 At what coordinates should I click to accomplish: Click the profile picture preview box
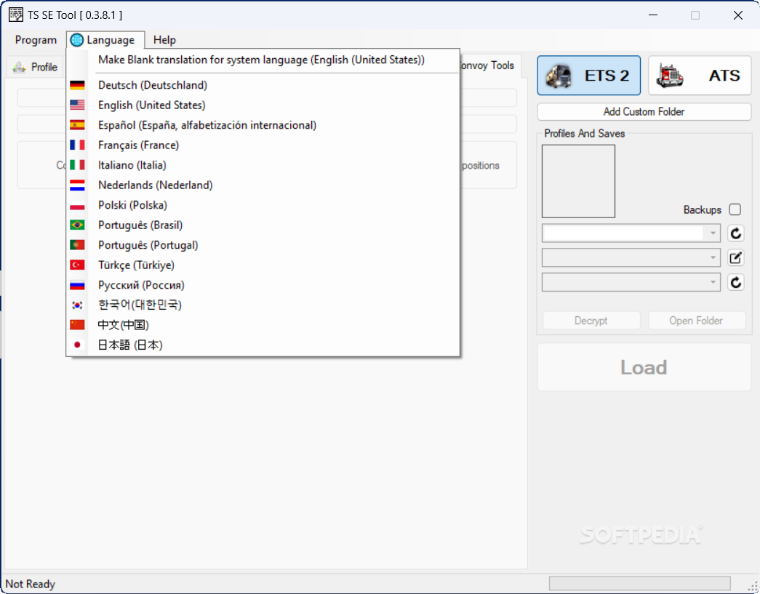tap(578, 181)
